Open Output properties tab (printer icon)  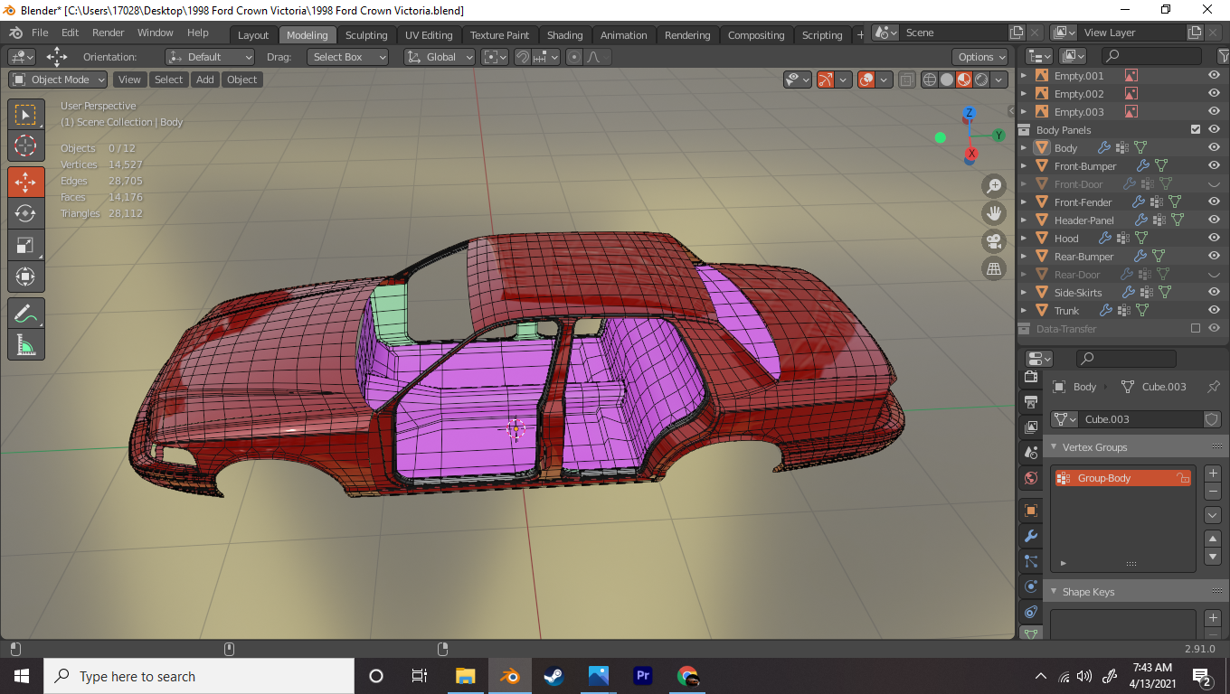(1030, 401)
